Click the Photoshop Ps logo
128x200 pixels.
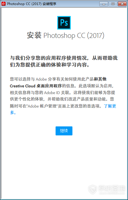coord(64,23)
